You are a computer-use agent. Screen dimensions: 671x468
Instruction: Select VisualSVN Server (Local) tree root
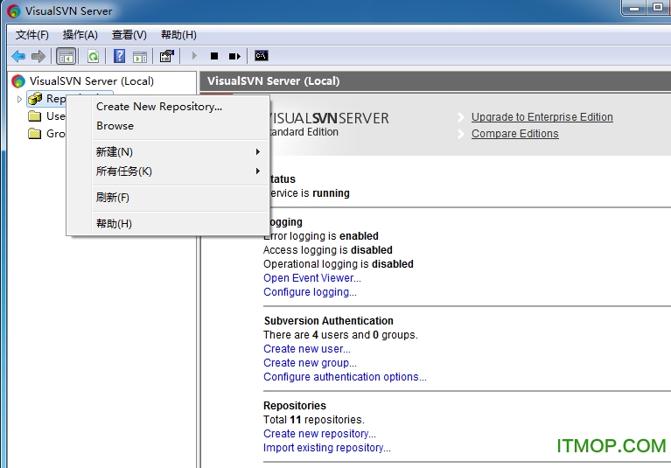[x=91, y=80]
